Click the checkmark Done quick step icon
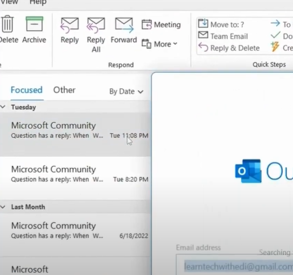 (x=275, y=35)
